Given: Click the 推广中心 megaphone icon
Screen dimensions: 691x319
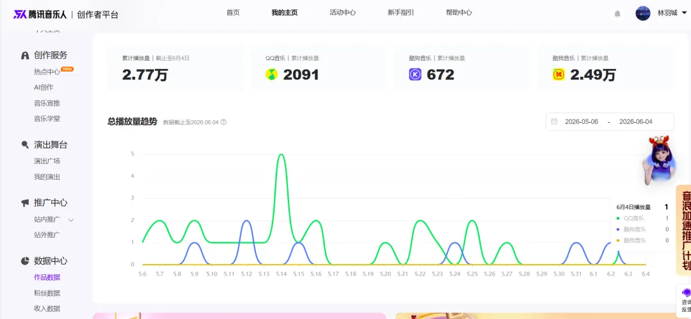Looking at the screenshot, I should 25,203.
